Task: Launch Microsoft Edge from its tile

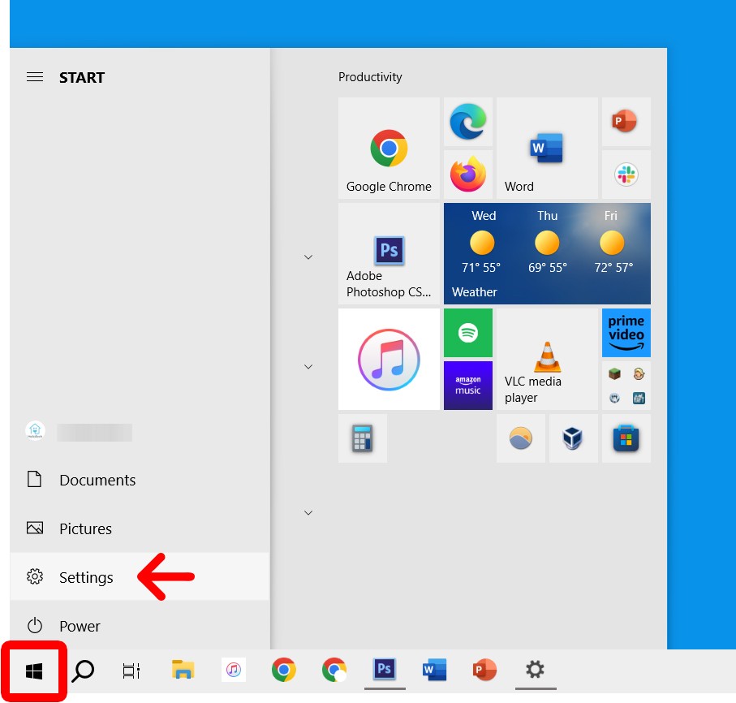Action: click(x=468, y=122)
